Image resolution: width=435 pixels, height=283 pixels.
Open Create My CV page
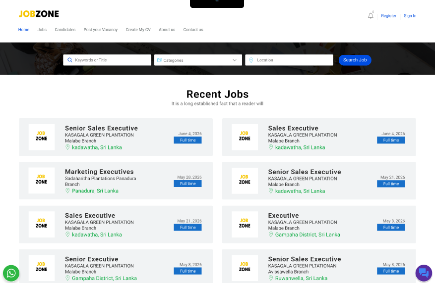[138, 30]
